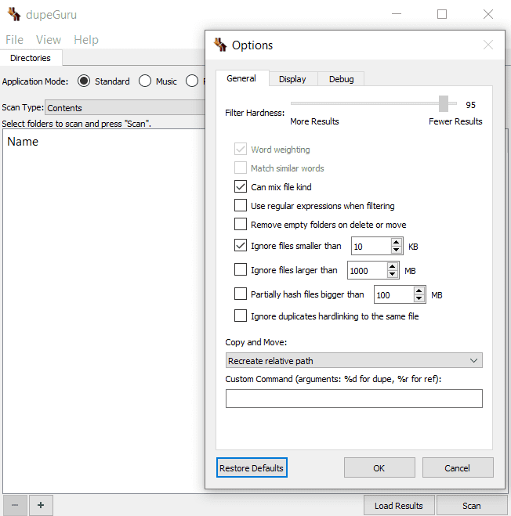Open the File menu

14,40
